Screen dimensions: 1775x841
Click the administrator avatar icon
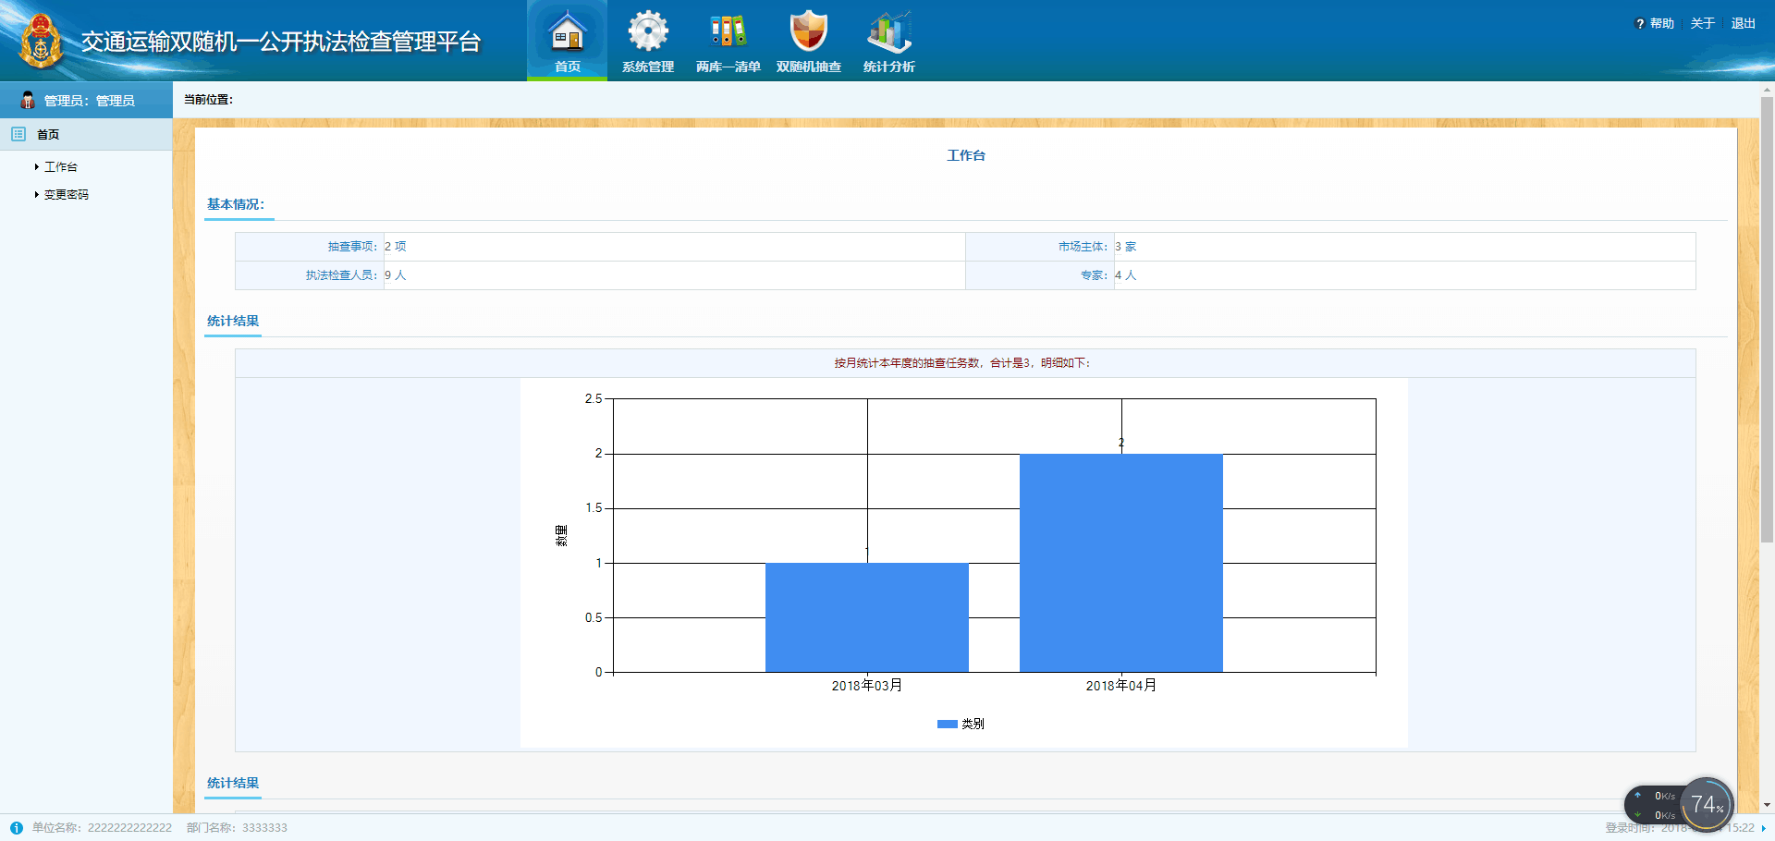point(28,100)
